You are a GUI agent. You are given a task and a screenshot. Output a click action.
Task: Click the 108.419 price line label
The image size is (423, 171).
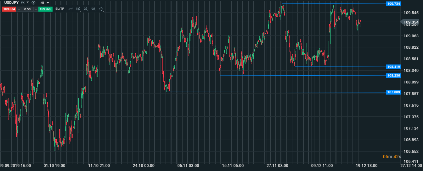394,67
